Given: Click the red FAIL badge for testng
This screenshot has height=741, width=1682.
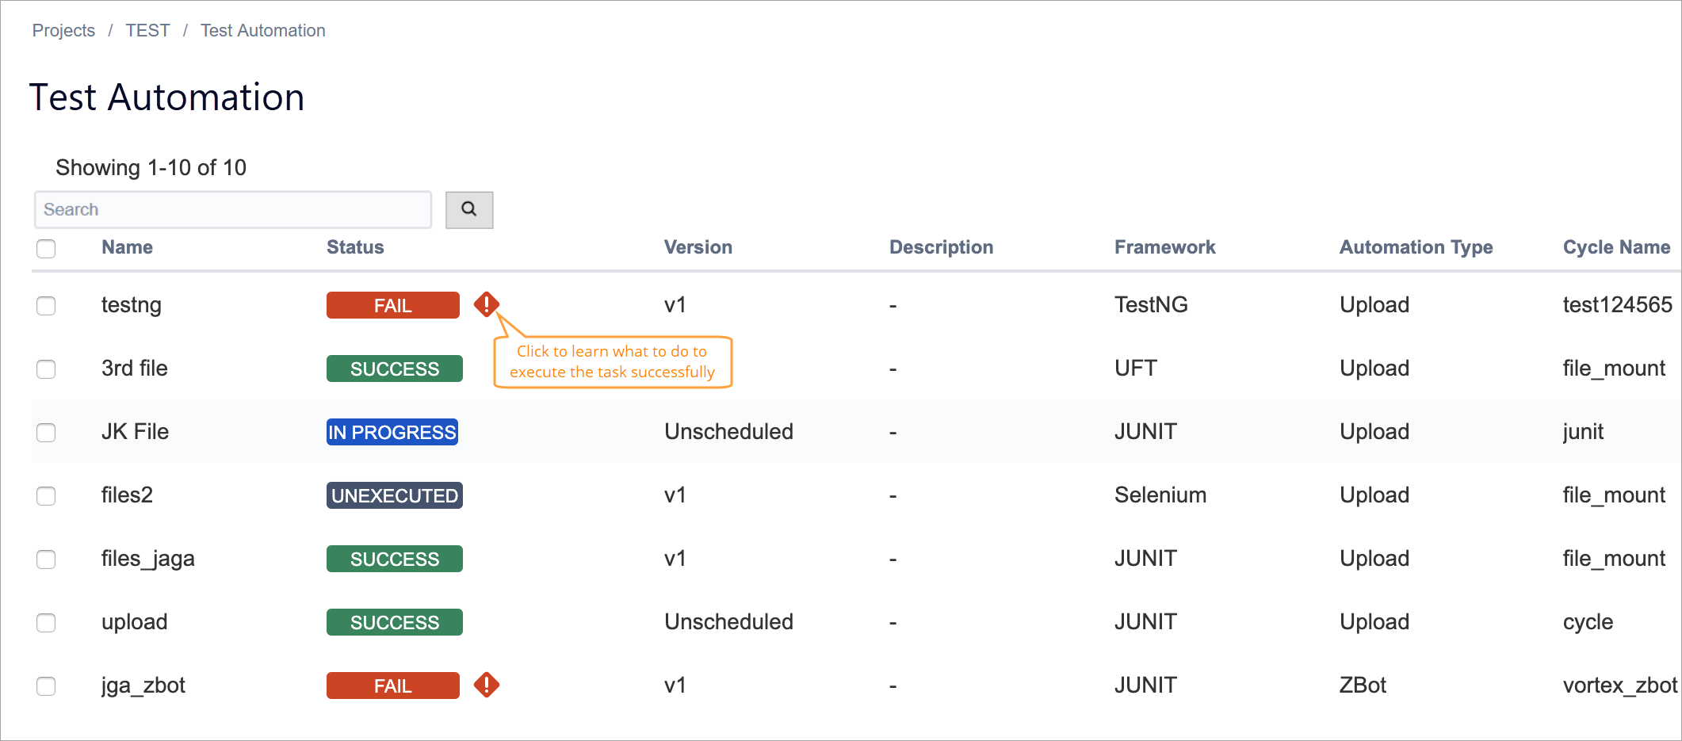Looking at the screenshot, I should (392, 305).
